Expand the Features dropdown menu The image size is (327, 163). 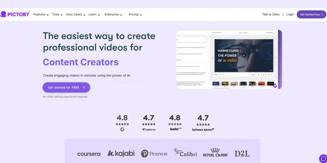pos(41,15)
